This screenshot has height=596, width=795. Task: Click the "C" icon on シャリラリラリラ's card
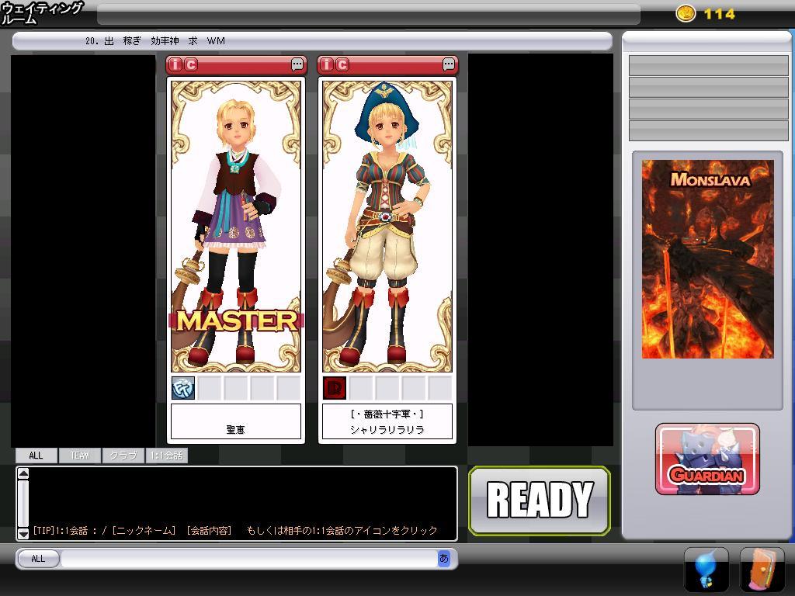[x=342, y=64]
